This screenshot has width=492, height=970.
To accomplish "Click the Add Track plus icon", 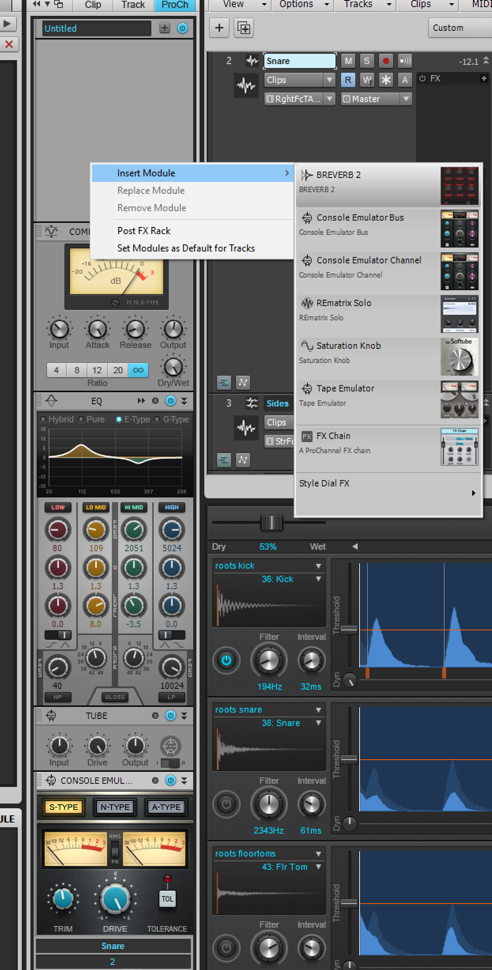I will 219,28.
